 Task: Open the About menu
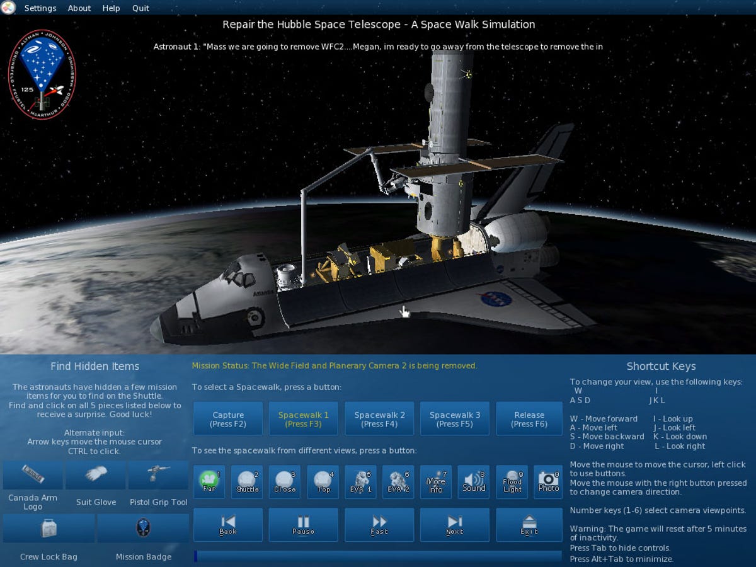[79, 8]
